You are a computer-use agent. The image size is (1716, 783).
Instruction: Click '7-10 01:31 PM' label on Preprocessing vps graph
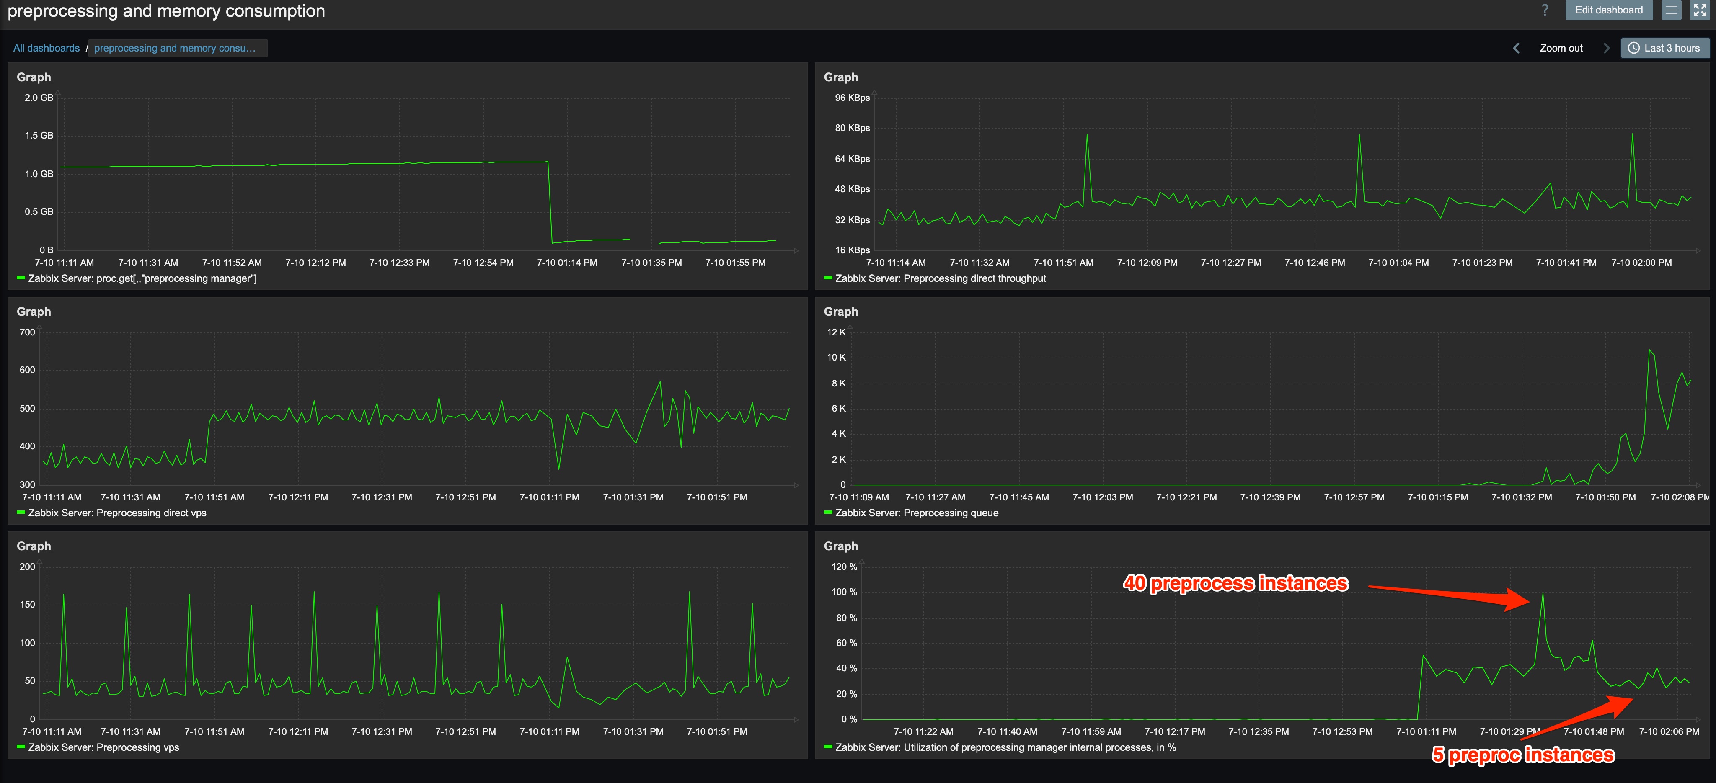tap(633, 732)
